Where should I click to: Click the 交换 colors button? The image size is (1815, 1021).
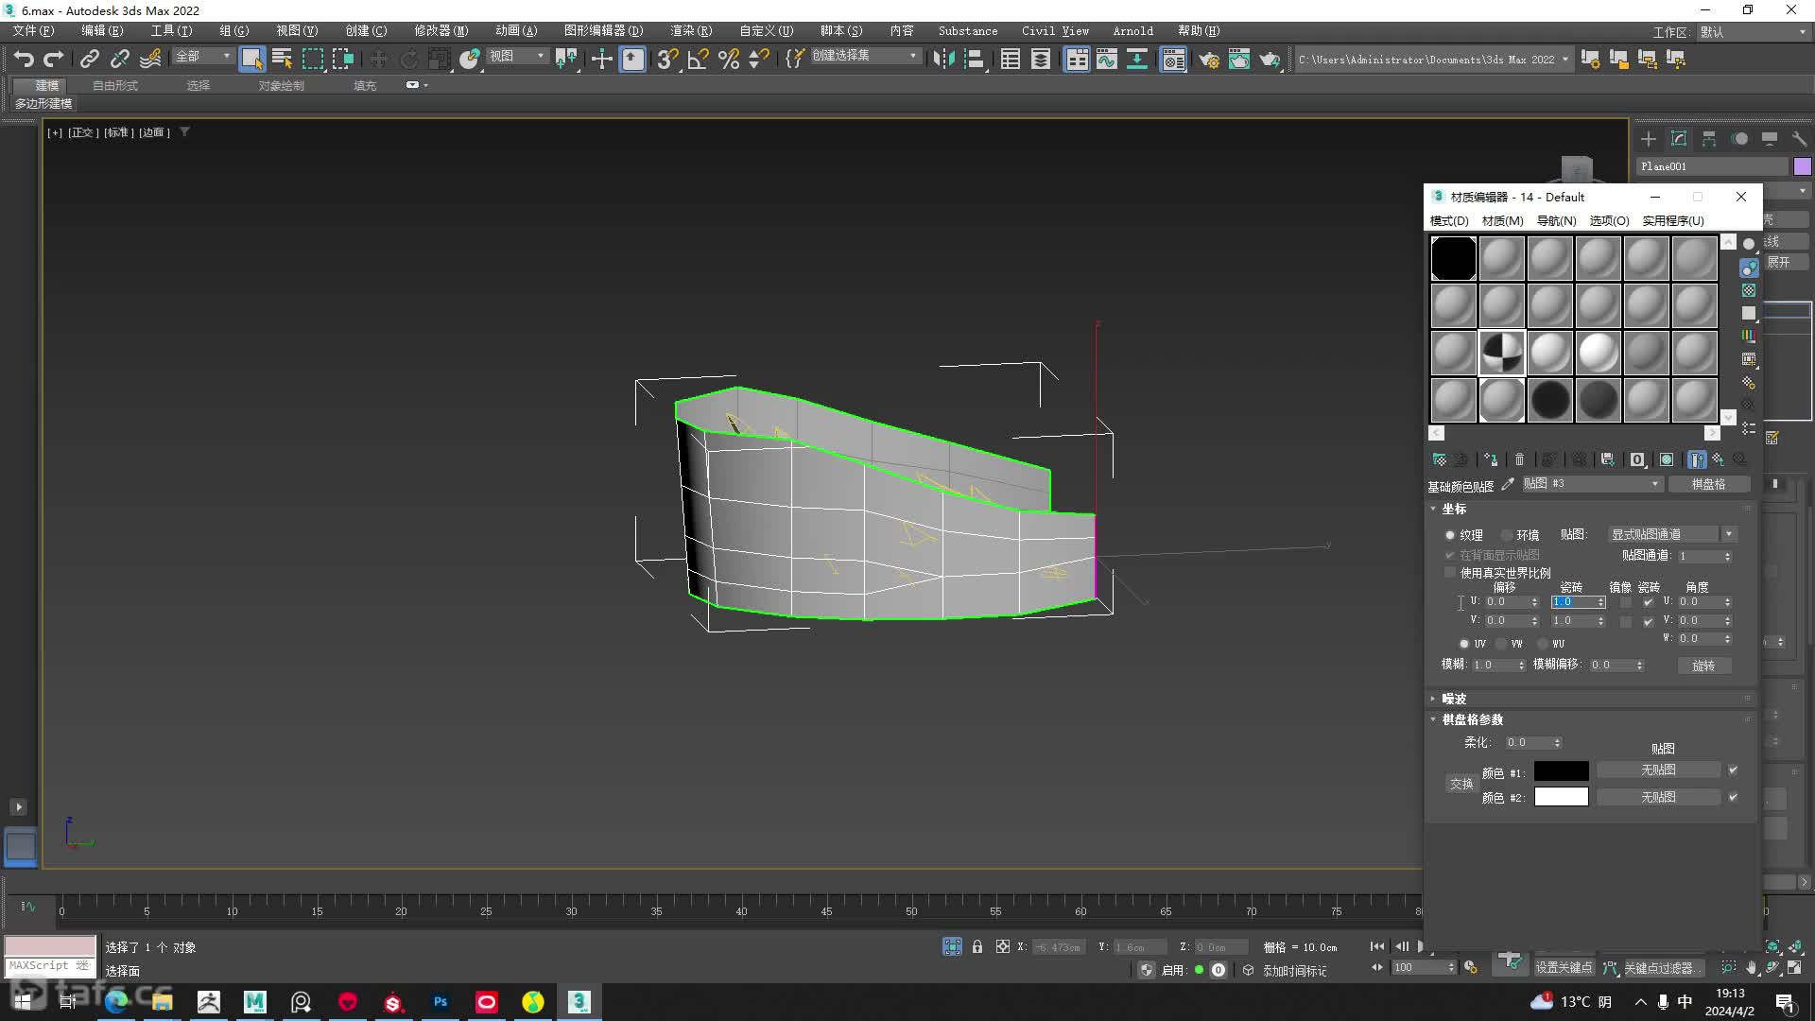[x=1461, y=784]
